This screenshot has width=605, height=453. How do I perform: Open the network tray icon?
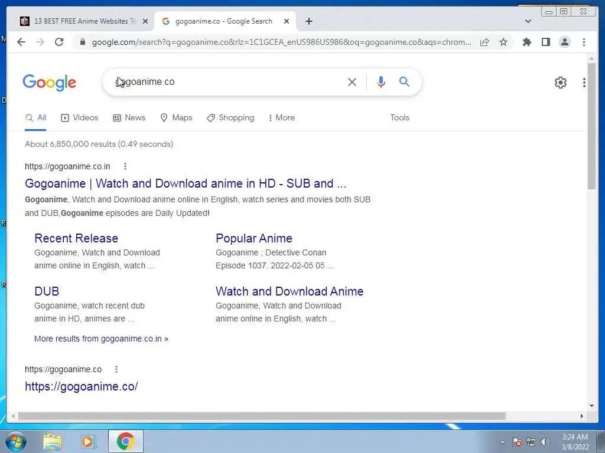pos(531,442)
